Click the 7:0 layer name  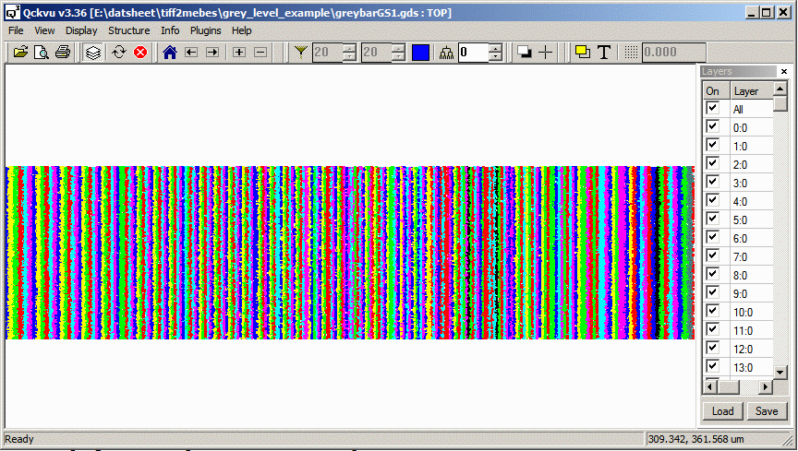point(740,256)
